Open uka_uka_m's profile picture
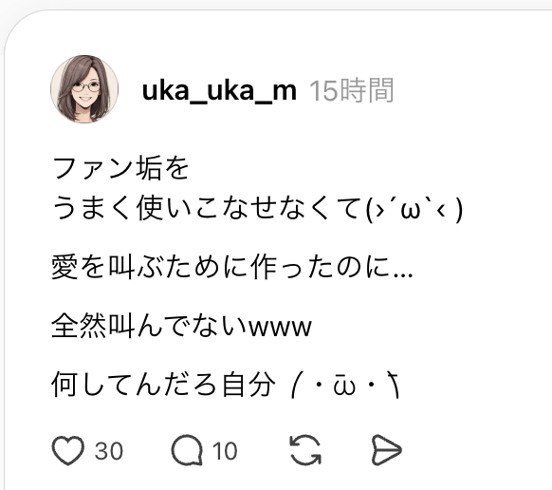 [x=84, y=89]
